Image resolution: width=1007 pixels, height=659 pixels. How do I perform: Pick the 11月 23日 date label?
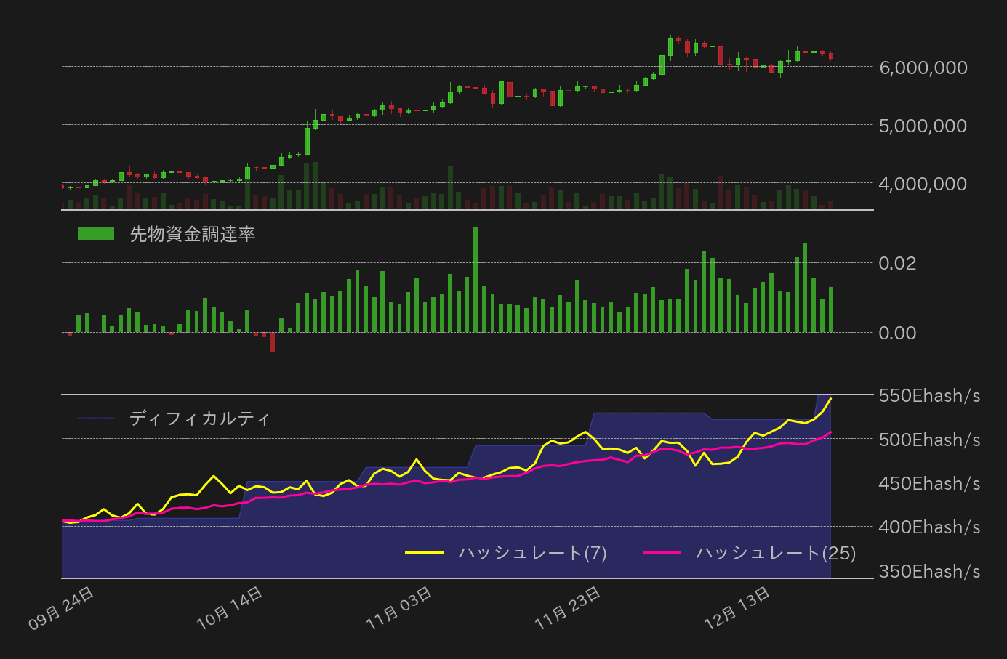click(569, 609)
